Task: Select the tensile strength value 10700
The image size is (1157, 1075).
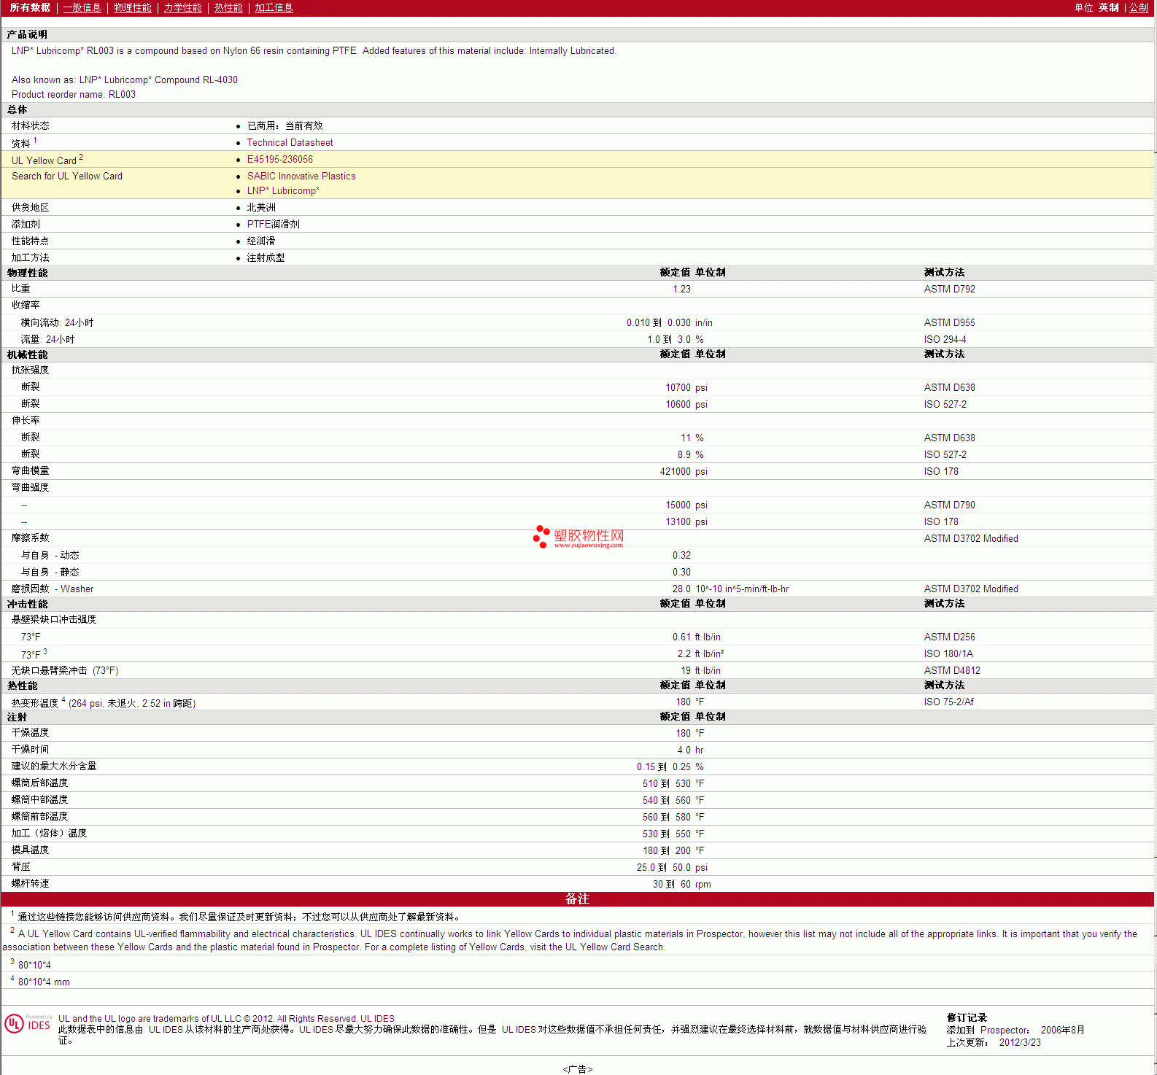Action: pos(678,388)
